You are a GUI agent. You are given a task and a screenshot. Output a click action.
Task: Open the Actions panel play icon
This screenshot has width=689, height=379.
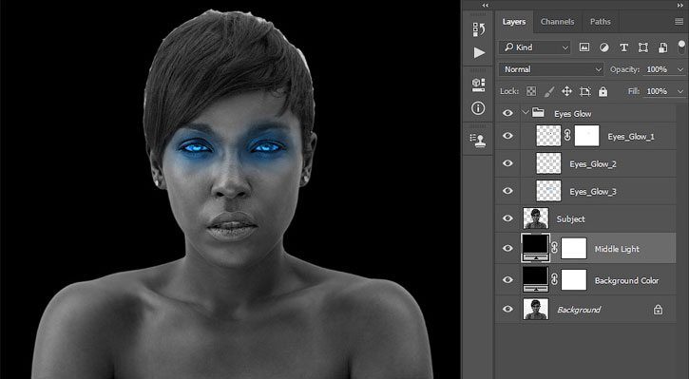(479, 52)
